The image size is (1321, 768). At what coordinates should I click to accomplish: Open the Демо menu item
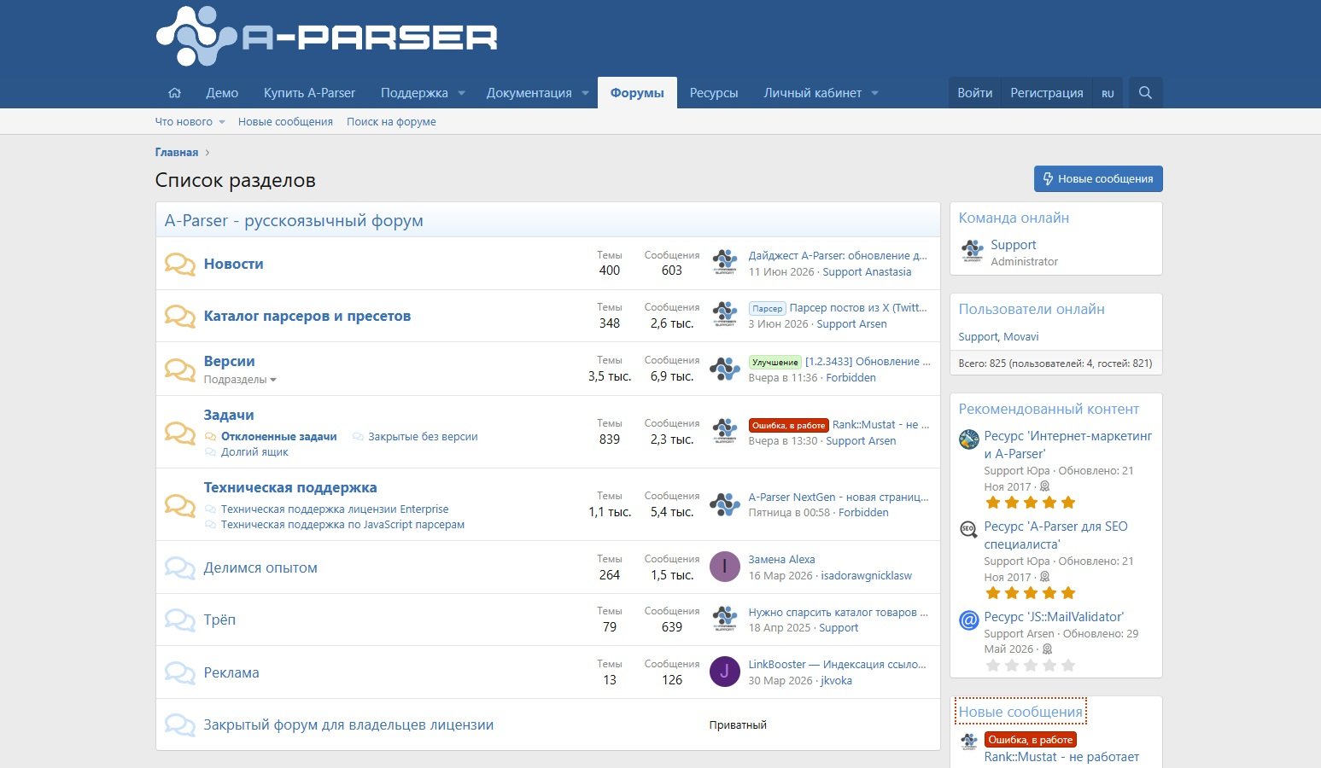[x=222, y=93]
